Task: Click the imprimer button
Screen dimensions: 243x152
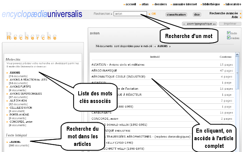Action: click(230, 24)
